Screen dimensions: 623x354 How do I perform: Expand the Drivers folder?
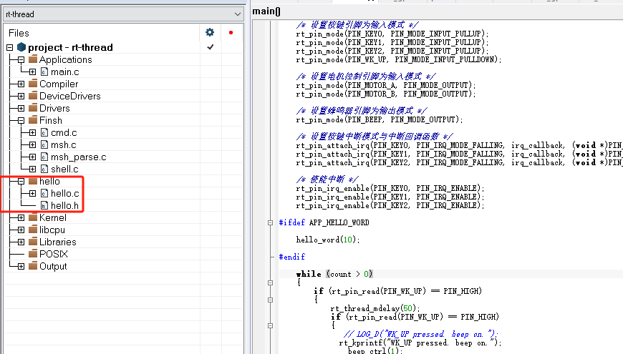[21, 108]
